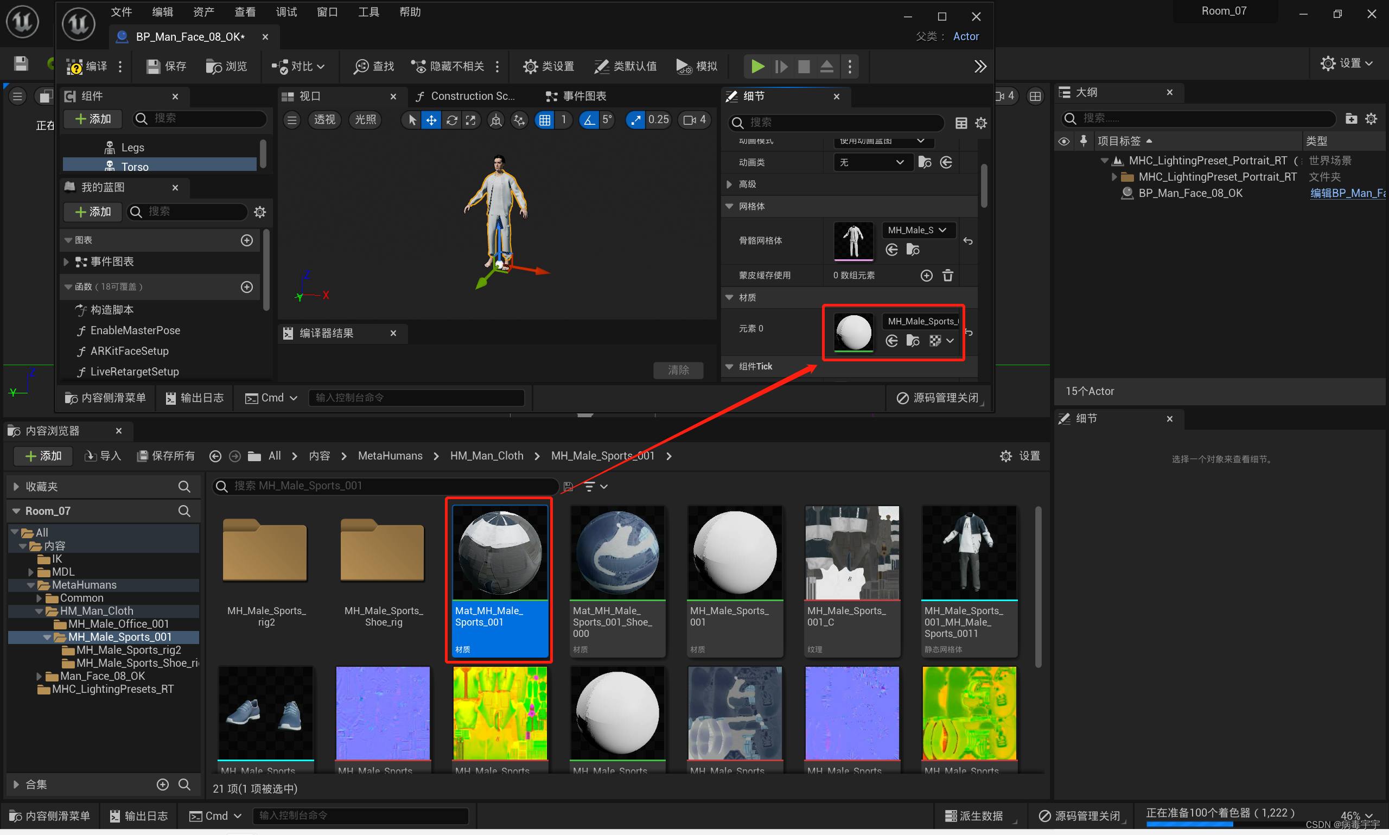Collapse the MH_Male_Sports_001 folder tree

(x=47, y=637)
